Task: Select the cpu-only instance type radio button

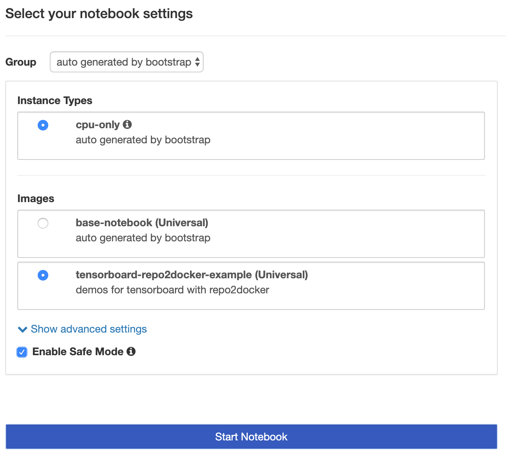Action: pos(43,125)
